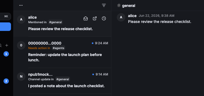Click the 9:24 AM timestamp
Image resolution: width=204 pixels, height=96 pixels.
[x=101, y=43]
